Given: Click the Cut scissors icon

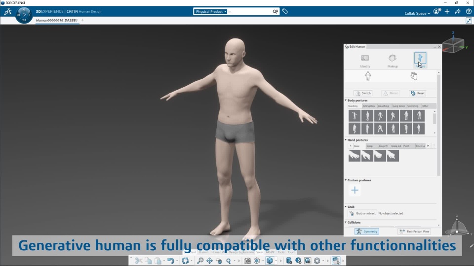Looking at the screenshot, I should point(139,261).
